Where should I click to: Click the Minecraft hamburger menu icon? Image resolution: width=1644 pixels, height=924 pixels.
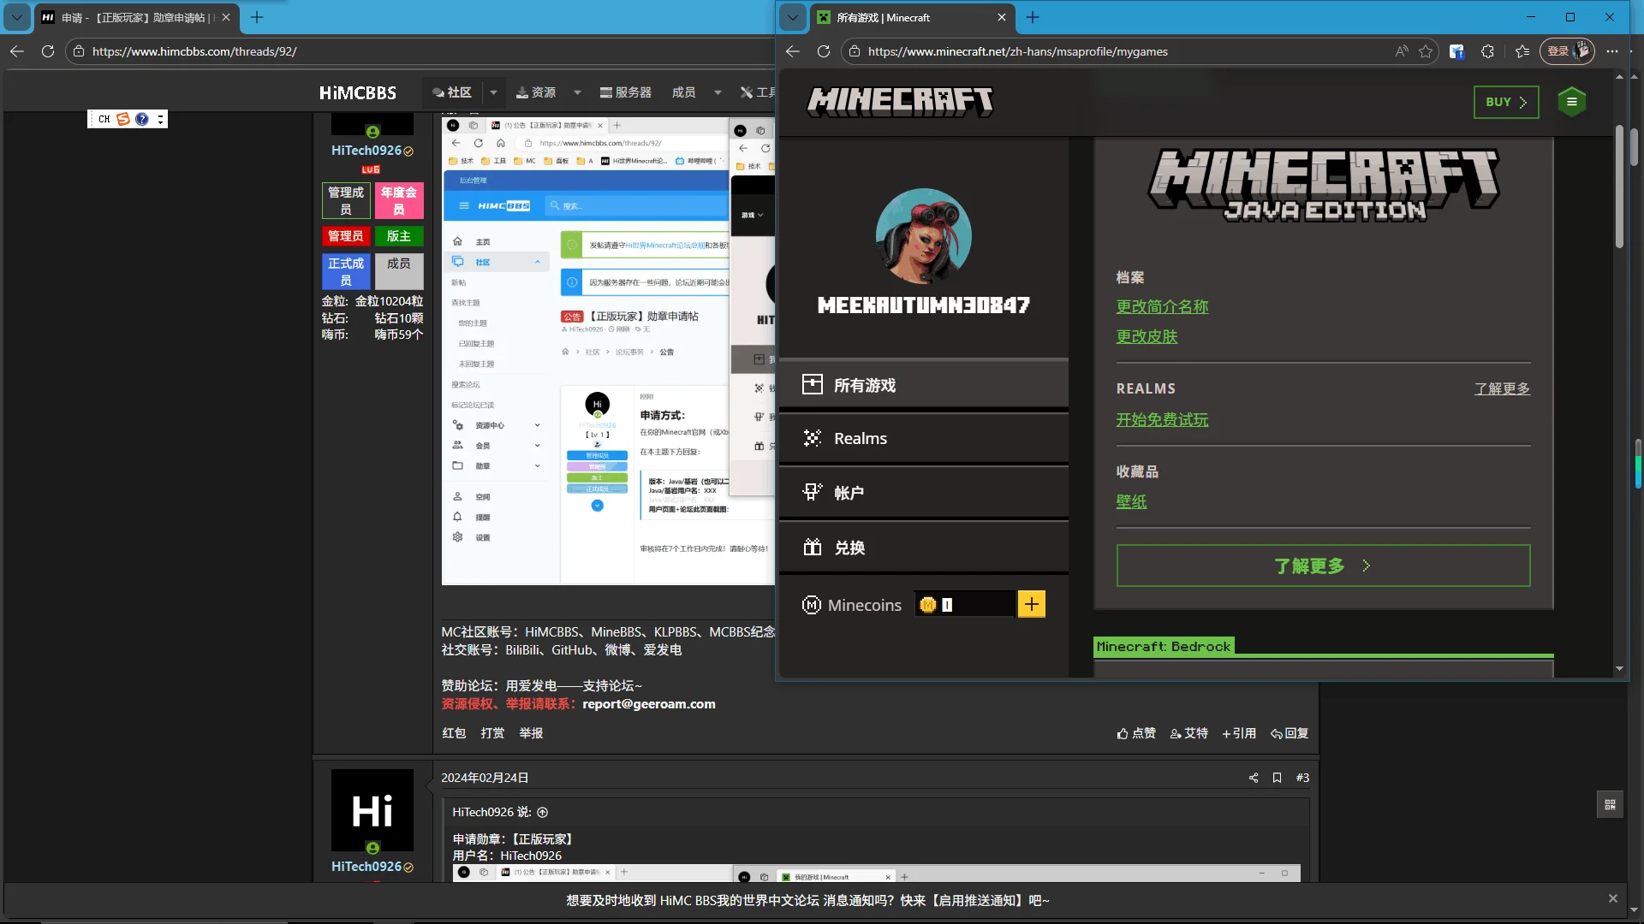(1571, 102)
